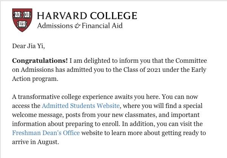Click the HARVARD COLLEGE heading text
The image size is (227, 158).
(x=87, y=16)
